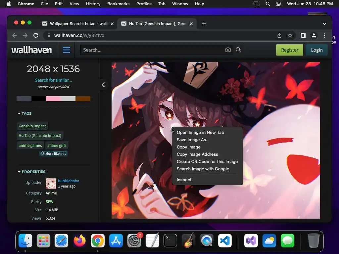
Task: Open uploader bubbleboba profile link
Action: tap(69, 181)
